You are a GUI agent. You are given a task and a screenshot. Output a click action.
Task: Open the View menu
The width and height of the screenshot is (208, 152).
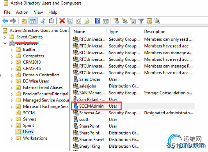38,12
